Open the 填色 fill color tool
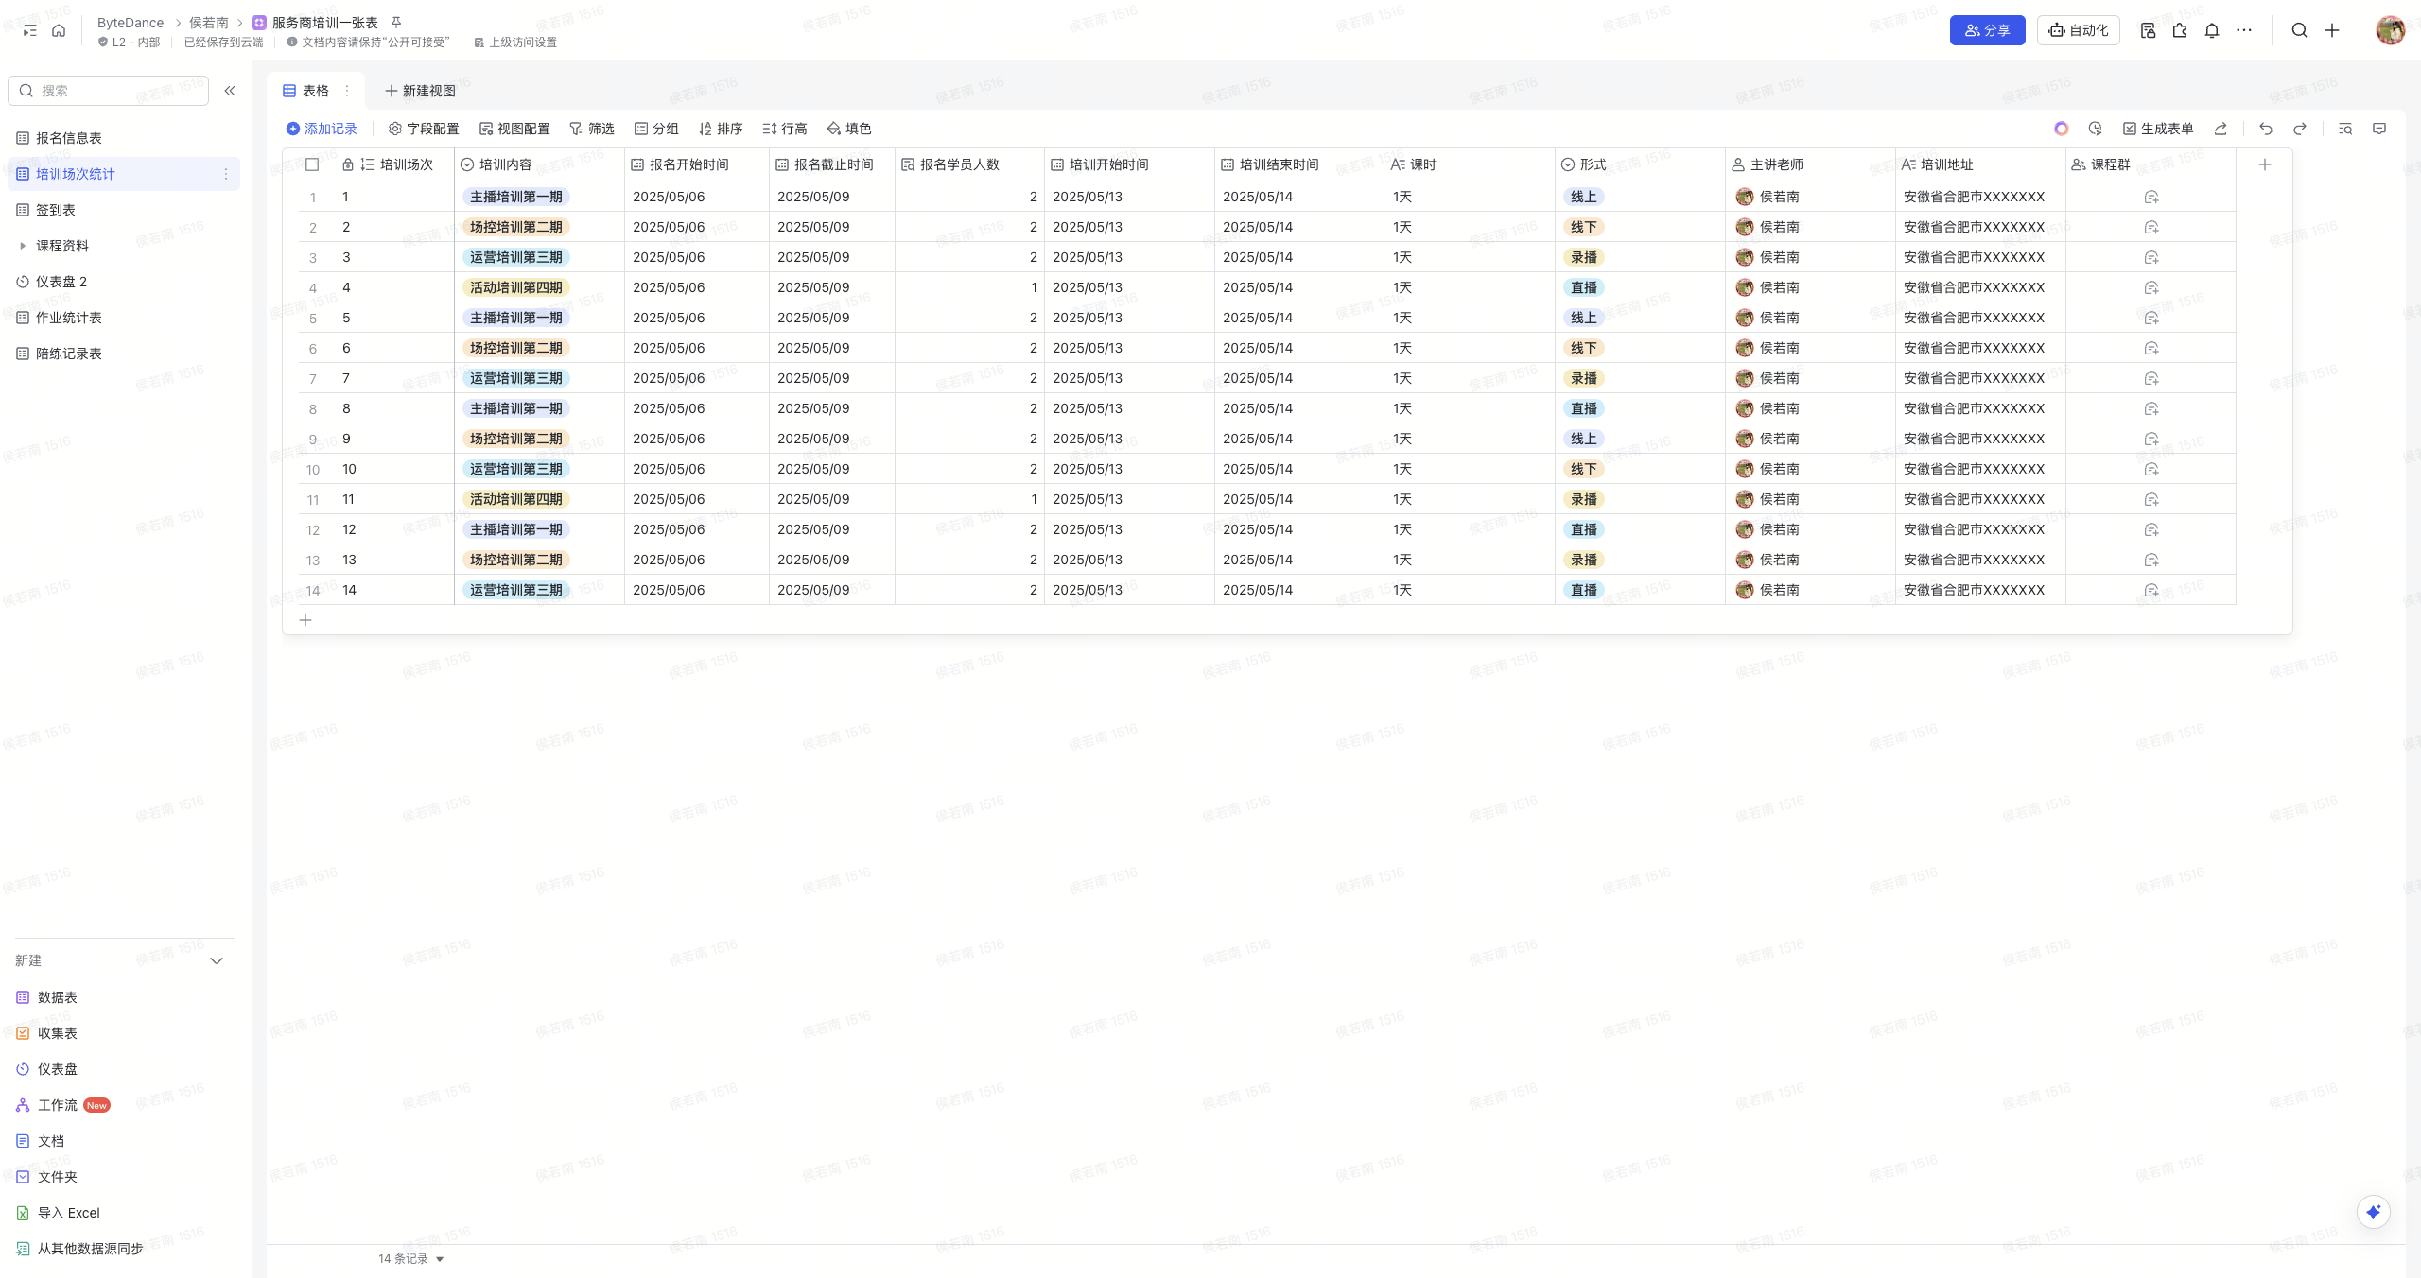 pos(849,129)
